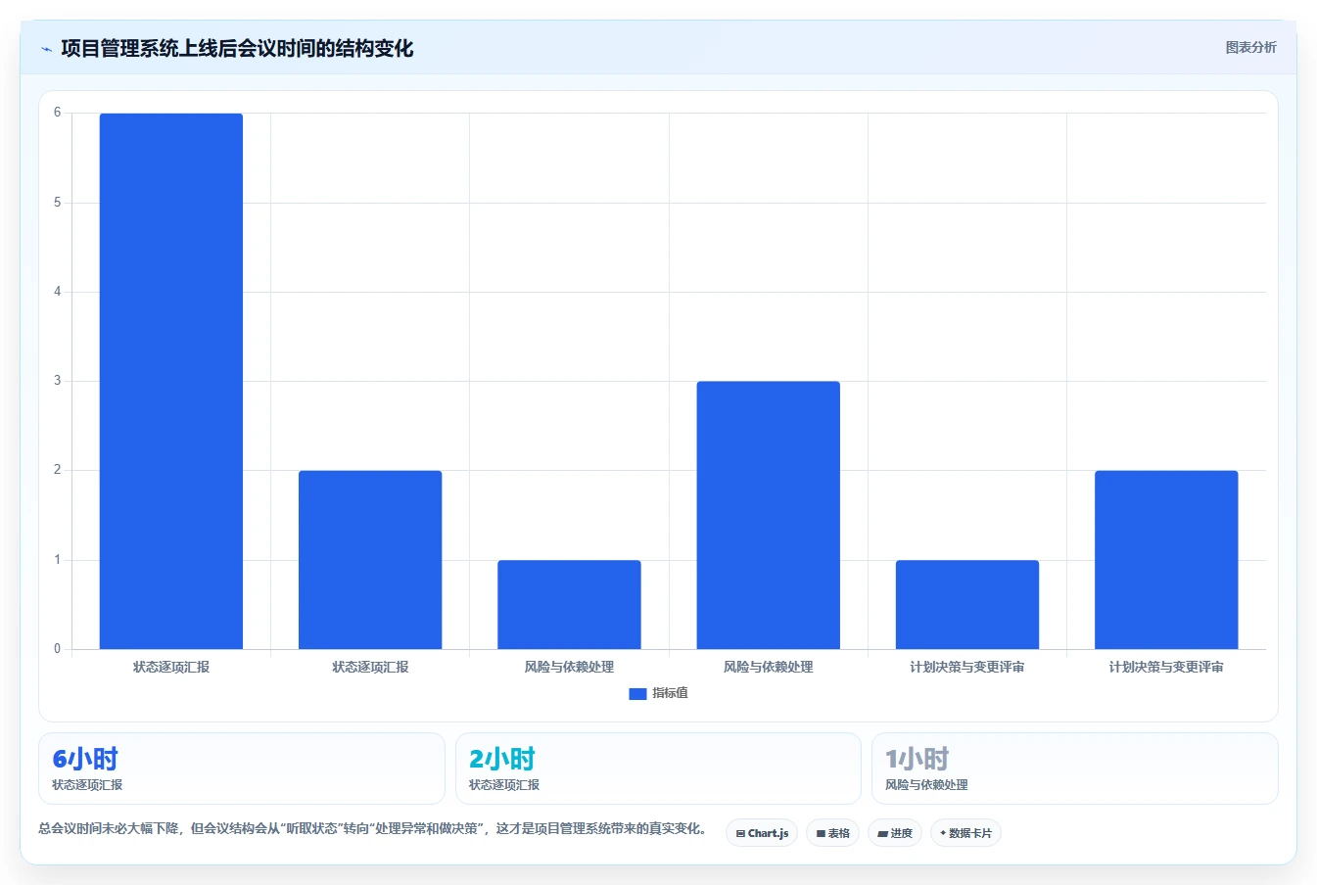Viewport: 1317px width, 885px height.
Task: Click the lightning icon beside the title
Action: click(46, 49)
